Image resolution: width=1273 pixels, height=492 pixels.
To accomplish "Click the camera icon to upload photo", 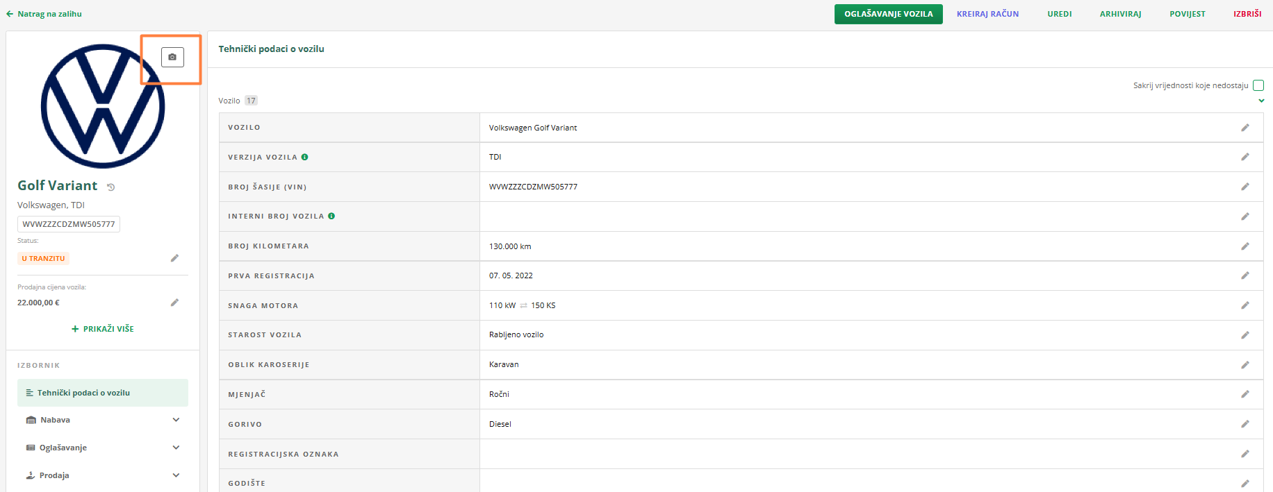I will (x=172, y=57).
